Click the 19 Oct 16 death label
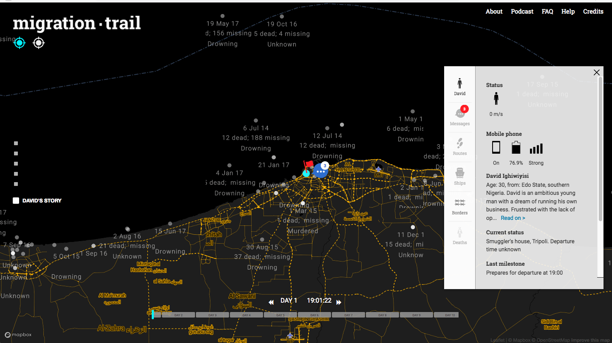This screenshot has width=612, height=343. (282, 24)
